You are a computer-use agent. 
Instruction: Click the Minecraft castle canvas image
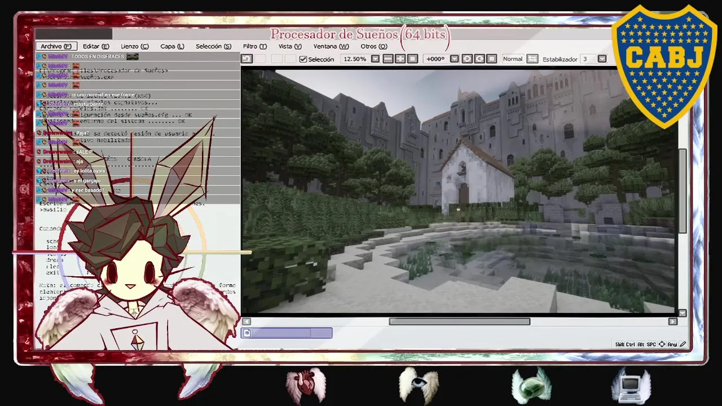click(x=458, y=191)
